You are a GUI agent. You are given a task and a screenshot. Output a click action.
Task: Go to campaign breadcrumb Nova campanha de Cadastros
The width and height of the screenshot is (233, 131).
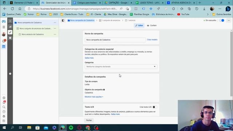[81, 20]
